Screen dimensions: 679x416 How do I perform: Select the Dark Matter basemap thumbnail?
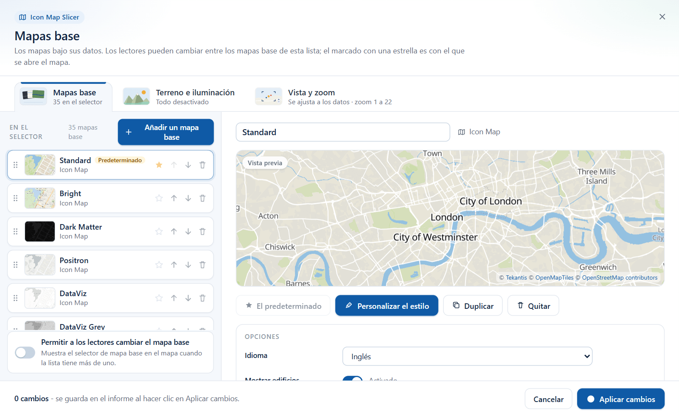pos(40,231)
